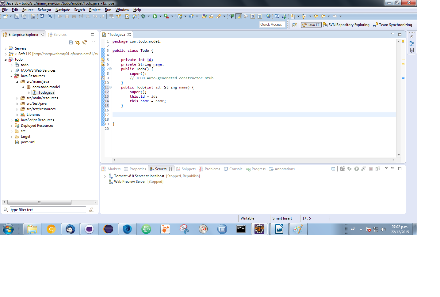This screenshot has width=440, height=297.
Task: Switch to the Markers tab
Action: [x=111, y=169]
